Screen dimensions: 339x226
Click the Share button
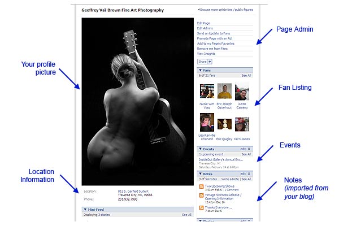203,62
